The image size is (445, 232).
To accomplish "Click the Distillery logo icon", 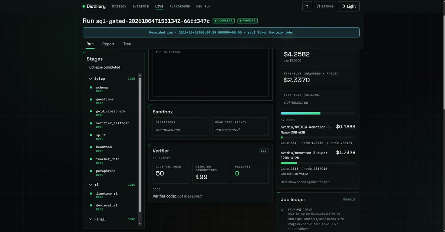I will click(84, 6).
